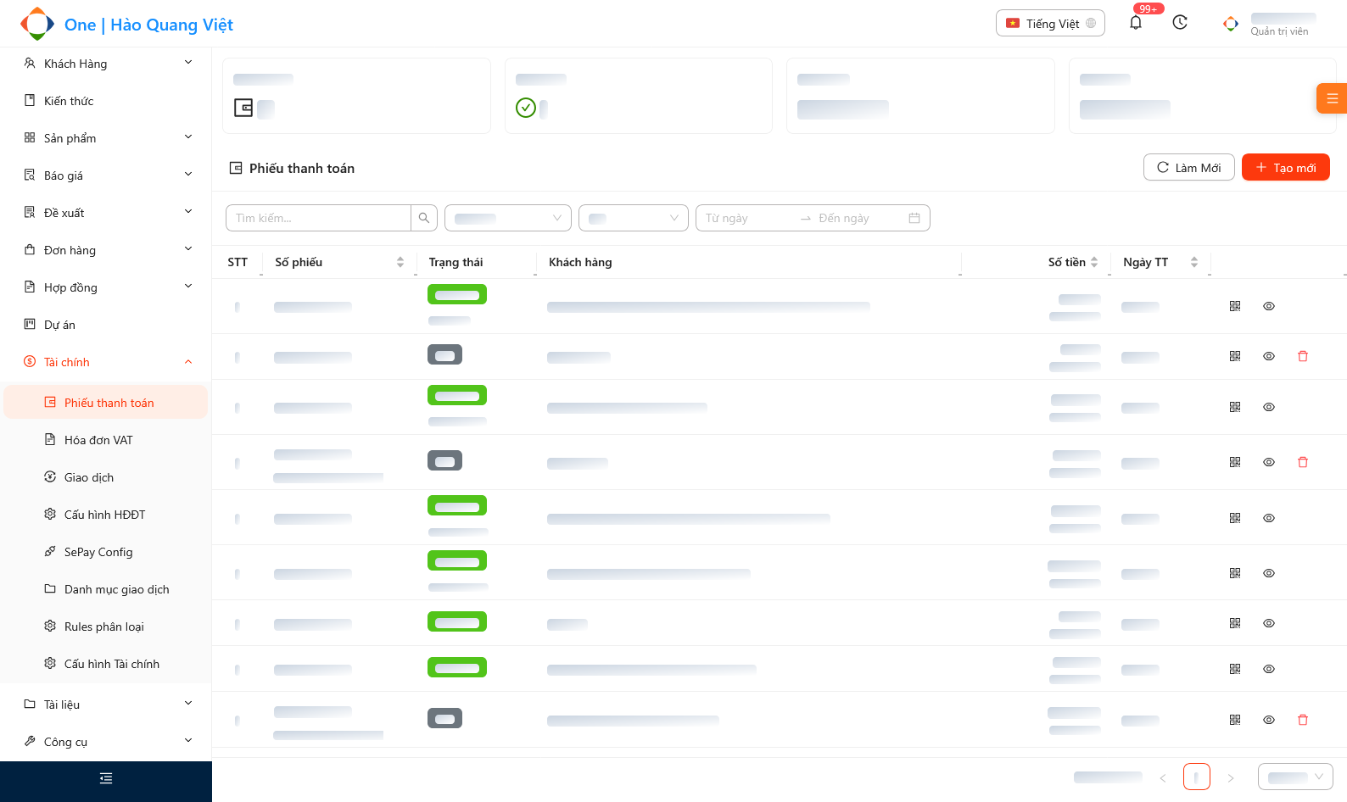Open second smaller filter dropdown
Screen dimensions: 1347x802
[634, 218]
